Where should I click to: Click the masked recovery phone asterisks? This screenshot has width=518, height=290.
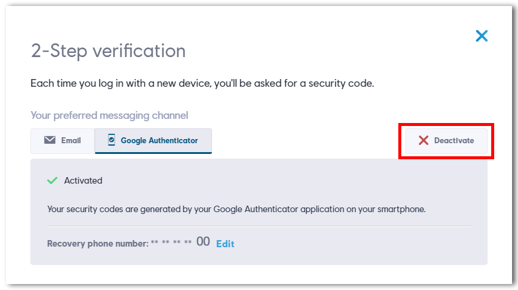[171, 242]
